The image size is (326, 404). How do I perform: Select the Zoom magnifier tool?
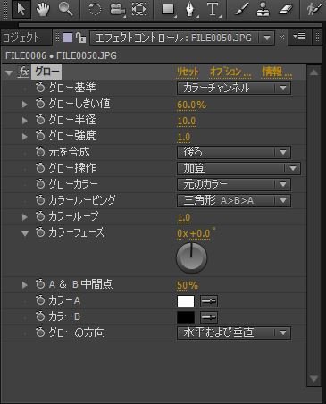point(65,9)
